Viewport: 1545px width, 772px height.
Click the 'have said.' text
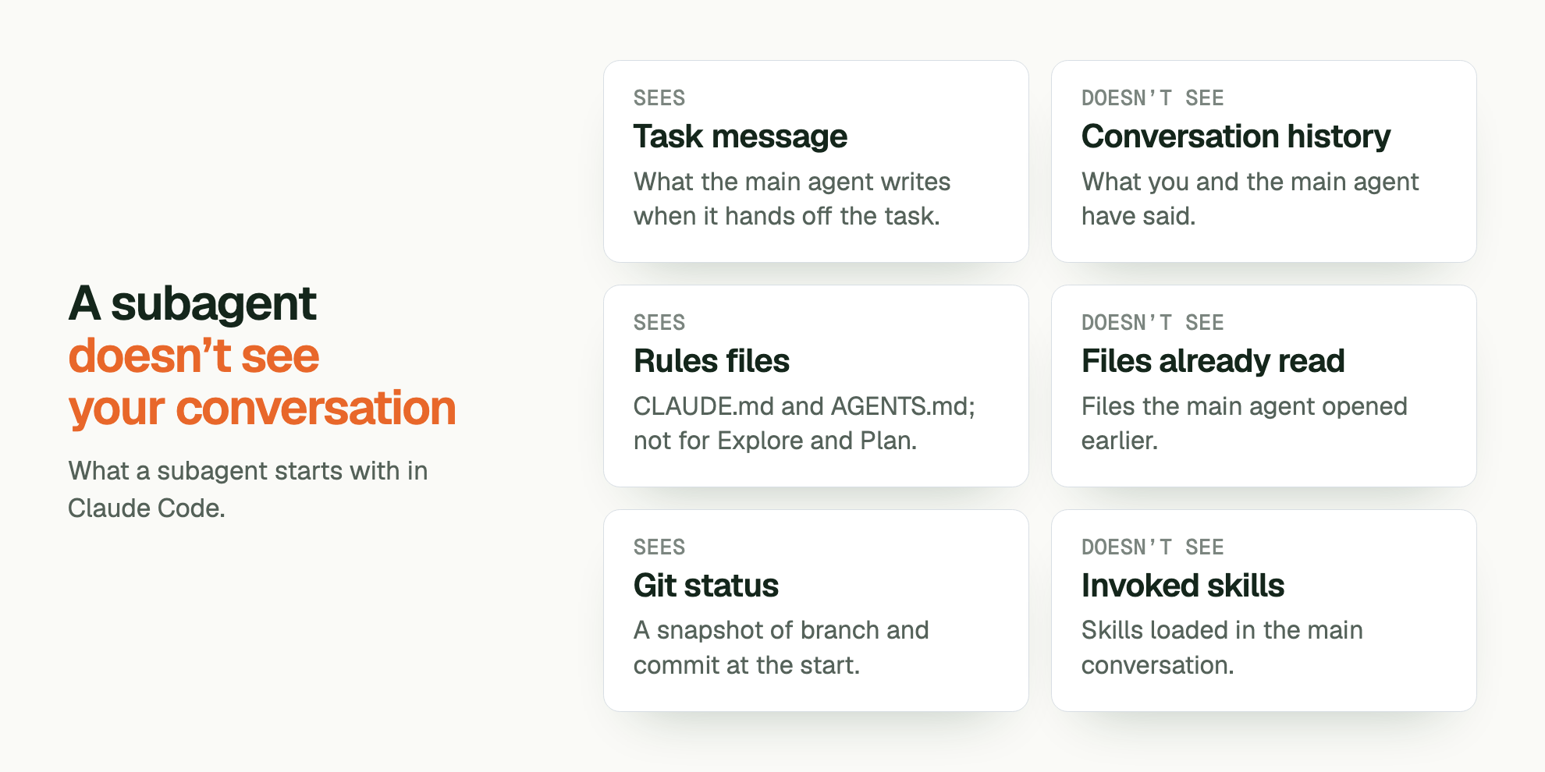[x=1138, y=216]
